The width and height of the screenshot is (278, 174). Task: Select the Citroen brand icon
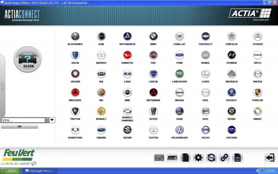258,36
